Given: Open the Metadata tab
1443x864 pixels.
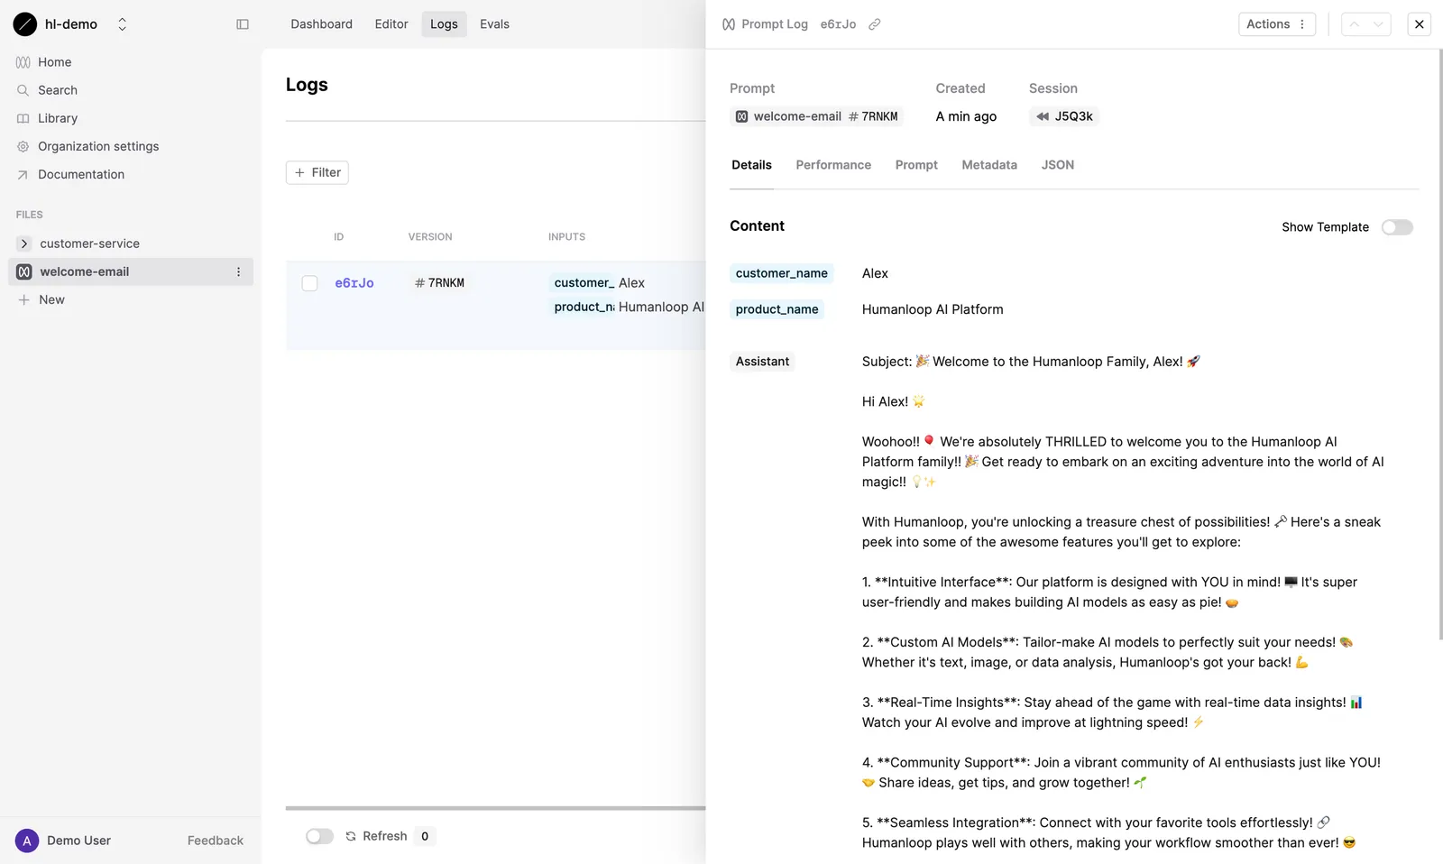Looking at the screenshot, I should (x=989, y=165).
